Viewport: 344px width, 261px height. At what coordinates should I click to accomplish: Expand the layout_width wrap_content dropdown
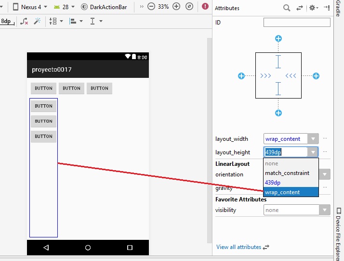[x=313, y=139]
